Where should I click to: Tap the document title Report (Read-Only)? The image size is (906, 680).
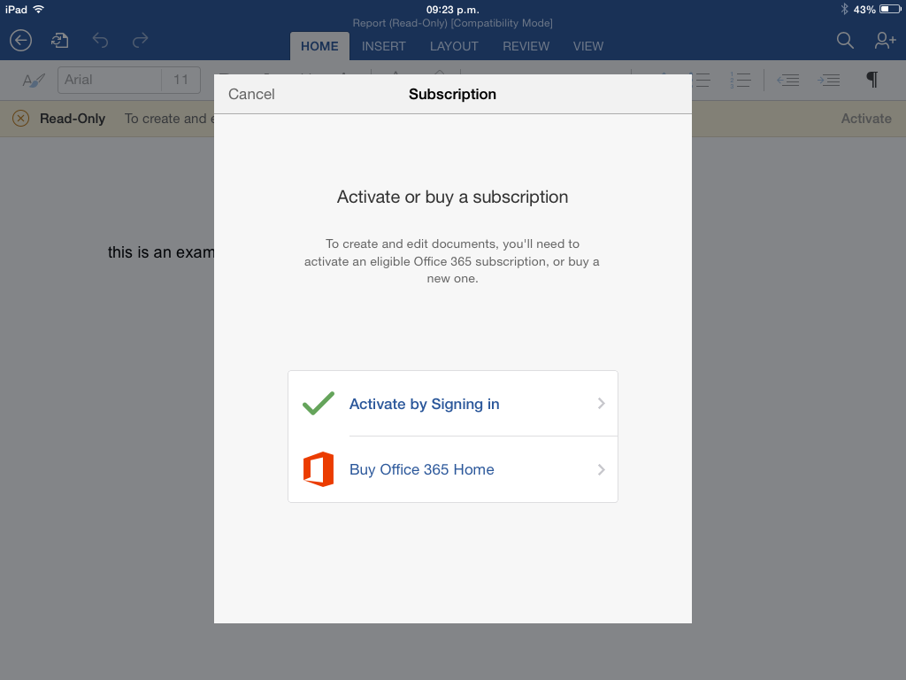[x=452, y=23]
